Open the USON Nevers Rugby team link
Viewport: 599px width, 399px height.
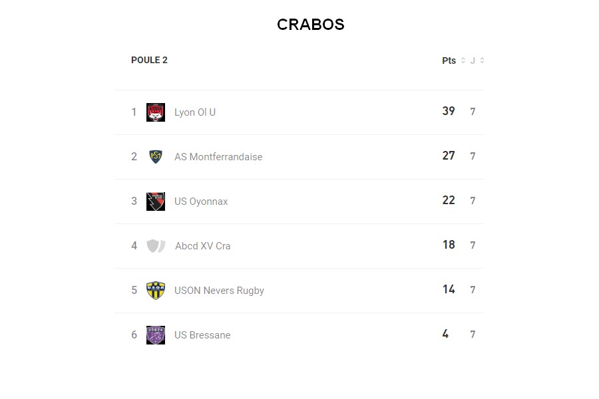point(219,291)
